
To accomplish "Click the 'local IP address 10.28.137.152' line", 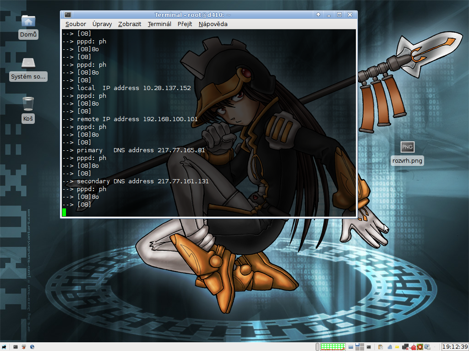I will coord(126,88).
